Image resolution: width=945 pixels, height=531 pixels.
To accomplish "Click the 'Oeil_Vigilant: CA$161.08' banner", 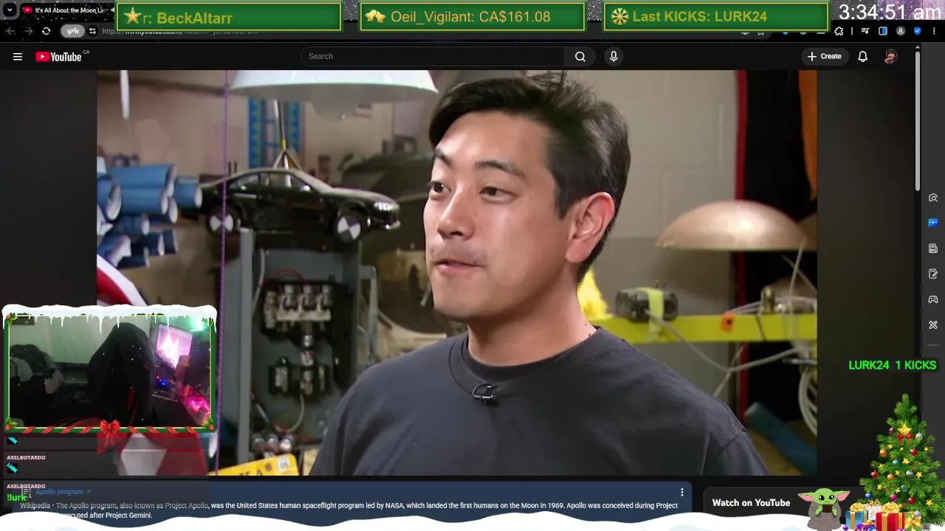I will point(472,16).
